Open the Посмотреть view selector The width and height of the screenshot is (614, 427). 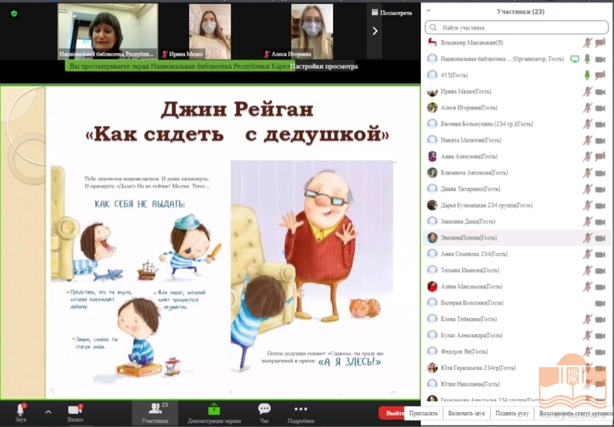coord(392,13)
